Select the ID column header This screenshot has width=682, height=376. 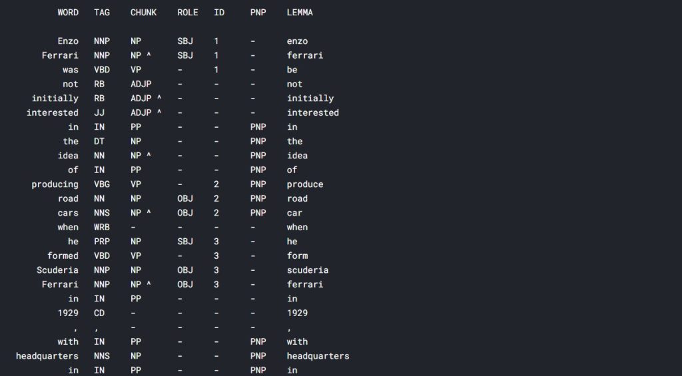[x=219, y=13]
